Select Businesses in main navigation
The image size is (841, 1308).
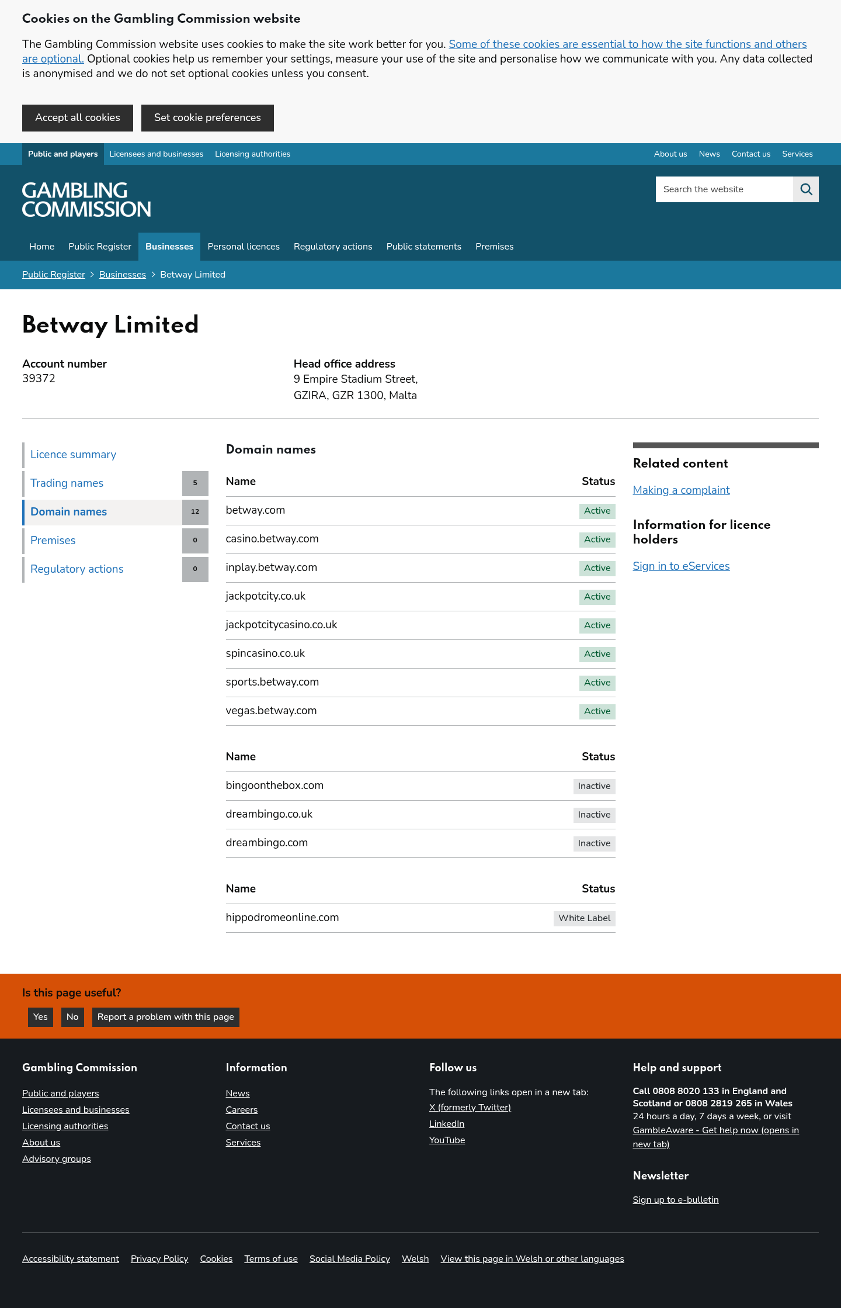point(169,247)
